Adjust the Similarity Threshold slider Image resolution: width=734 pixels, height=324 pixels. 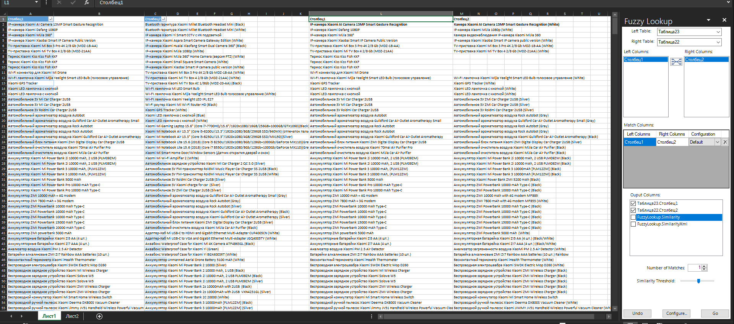tap(698, 281)
